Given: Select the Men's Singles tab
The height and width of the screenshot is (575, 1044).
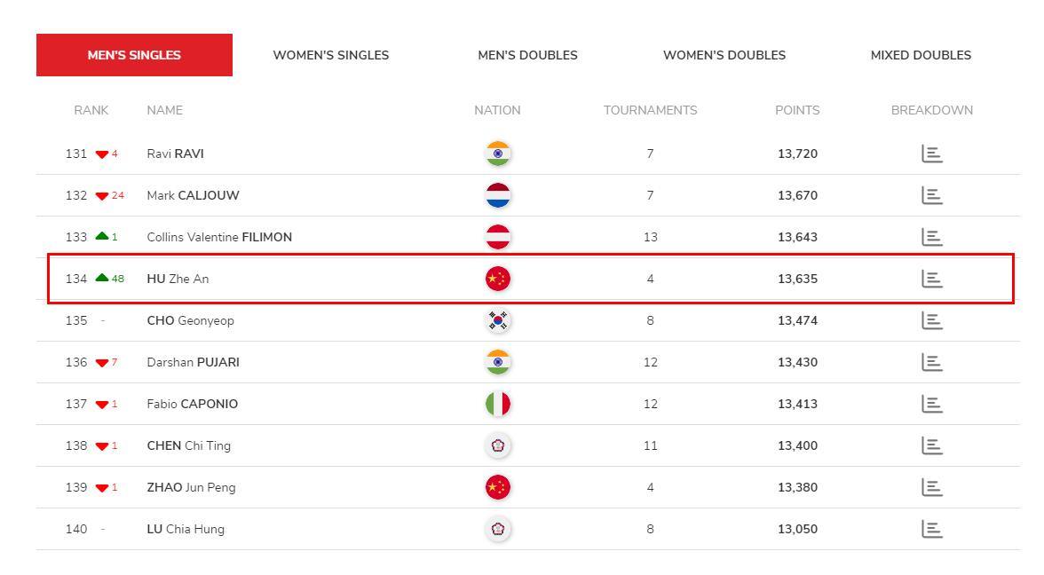Looking at the screenshot, I should pyautogui.click(x=135, y=55).
